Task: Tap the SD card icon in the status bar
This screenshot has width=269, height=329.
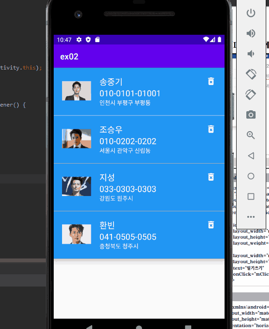Action: pyautogui.click(x=97, y=39)
